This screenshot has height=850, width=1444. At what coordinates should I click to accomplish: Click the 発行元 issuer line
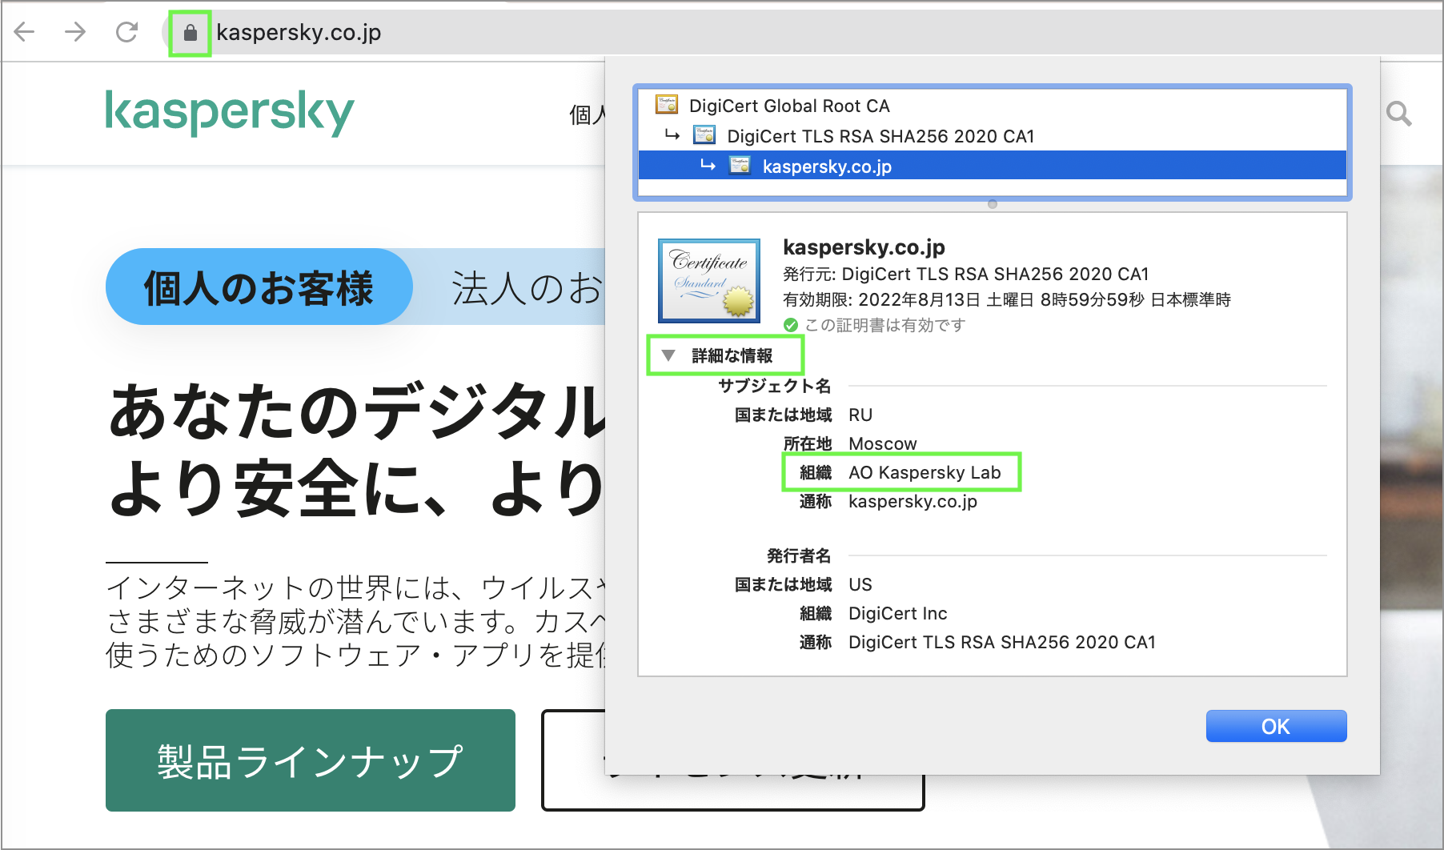pyautogui.click(x=965, y=274)
